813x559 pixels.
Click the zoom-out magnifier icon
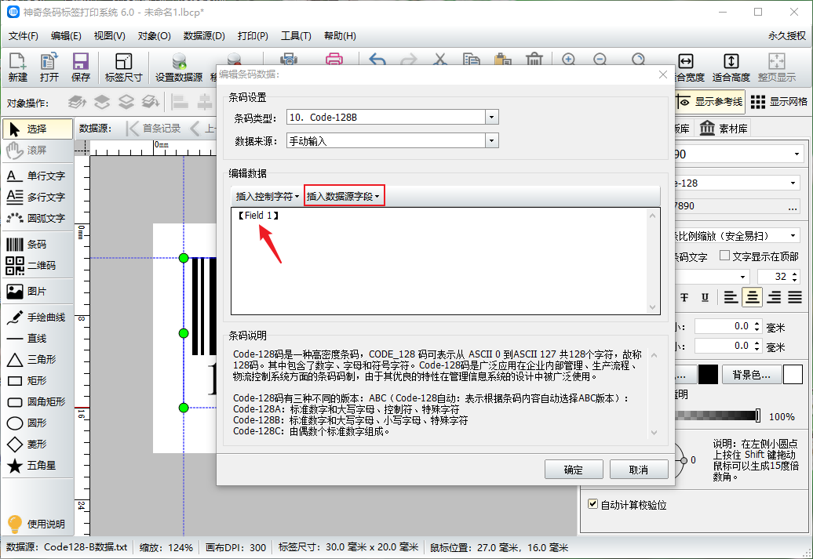click(600, 59)
